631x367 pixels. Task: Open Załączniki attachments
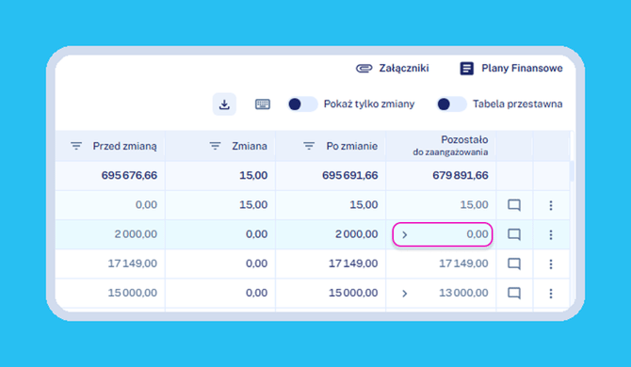click(393, 69)
